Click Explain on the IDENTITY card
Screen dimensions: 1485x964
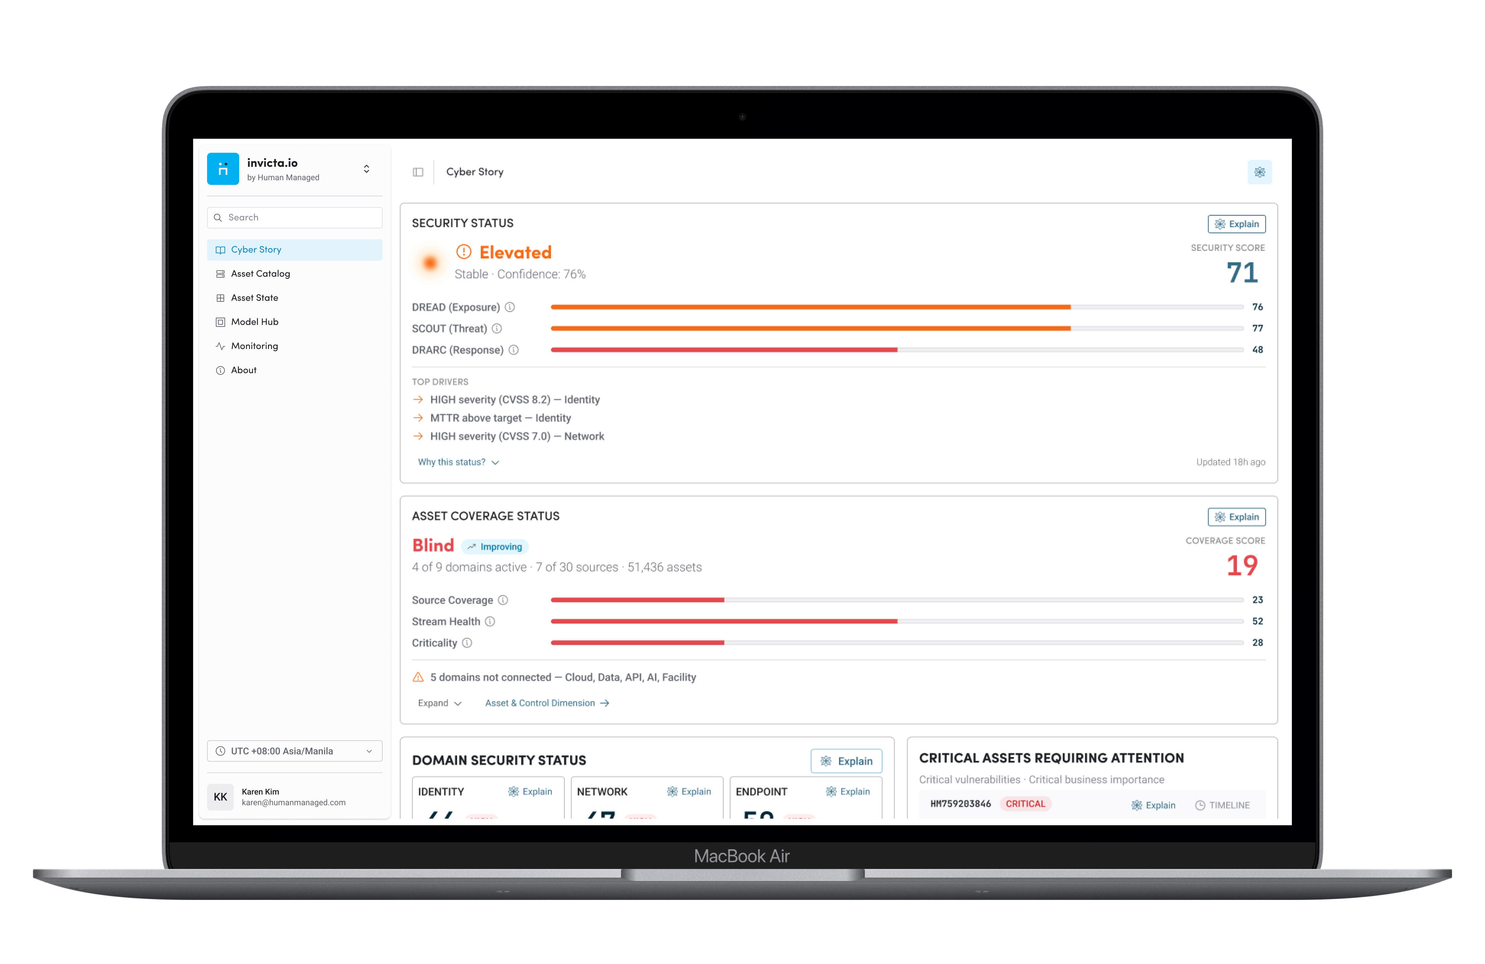coord(530,792)
